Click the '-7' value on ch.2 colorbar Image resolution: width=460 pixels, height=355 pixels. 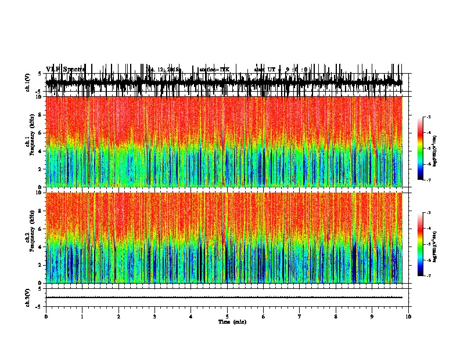(428, 276)
